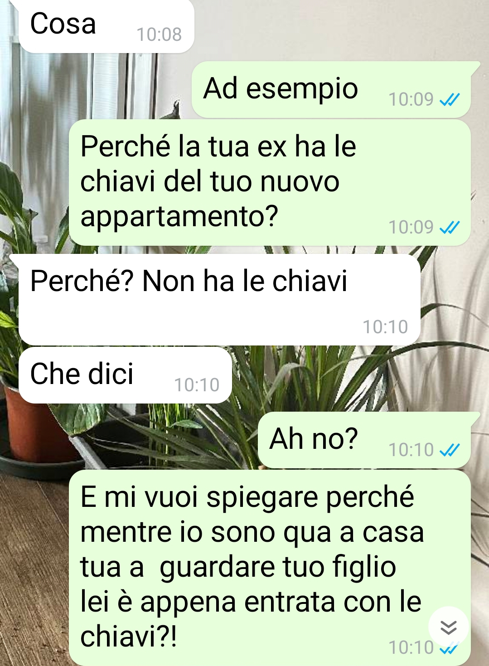Tap blue double-check on 'appartamento?' message
Viewport: 489px width, 666px height.
pyautogui.click(x=450, y=227)
